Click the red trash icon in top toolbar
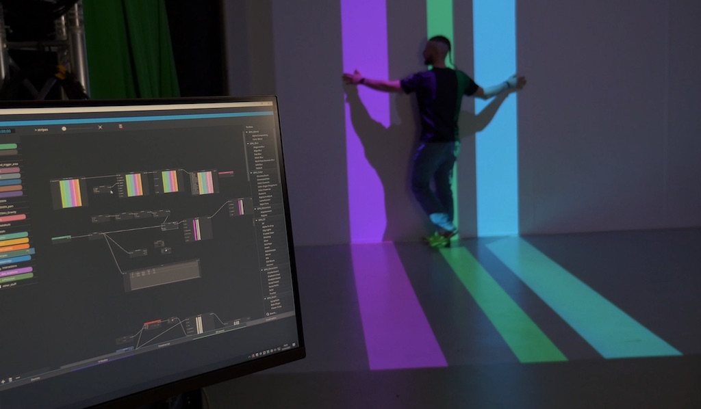This screenshot has width=701, height=409. 120,127
